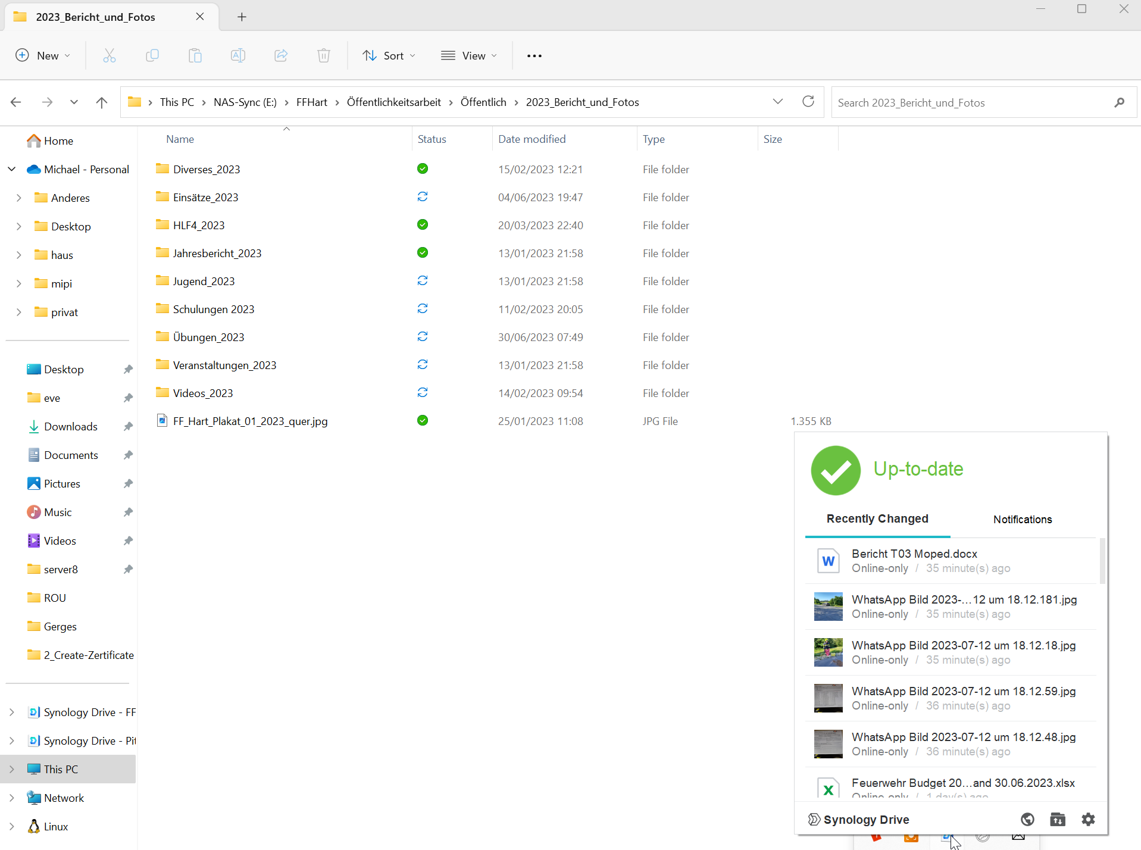Open the View dropdown menu
The width and height of the screenshot is (1141, 850).
pyautogui.click(x=469, y=55)
